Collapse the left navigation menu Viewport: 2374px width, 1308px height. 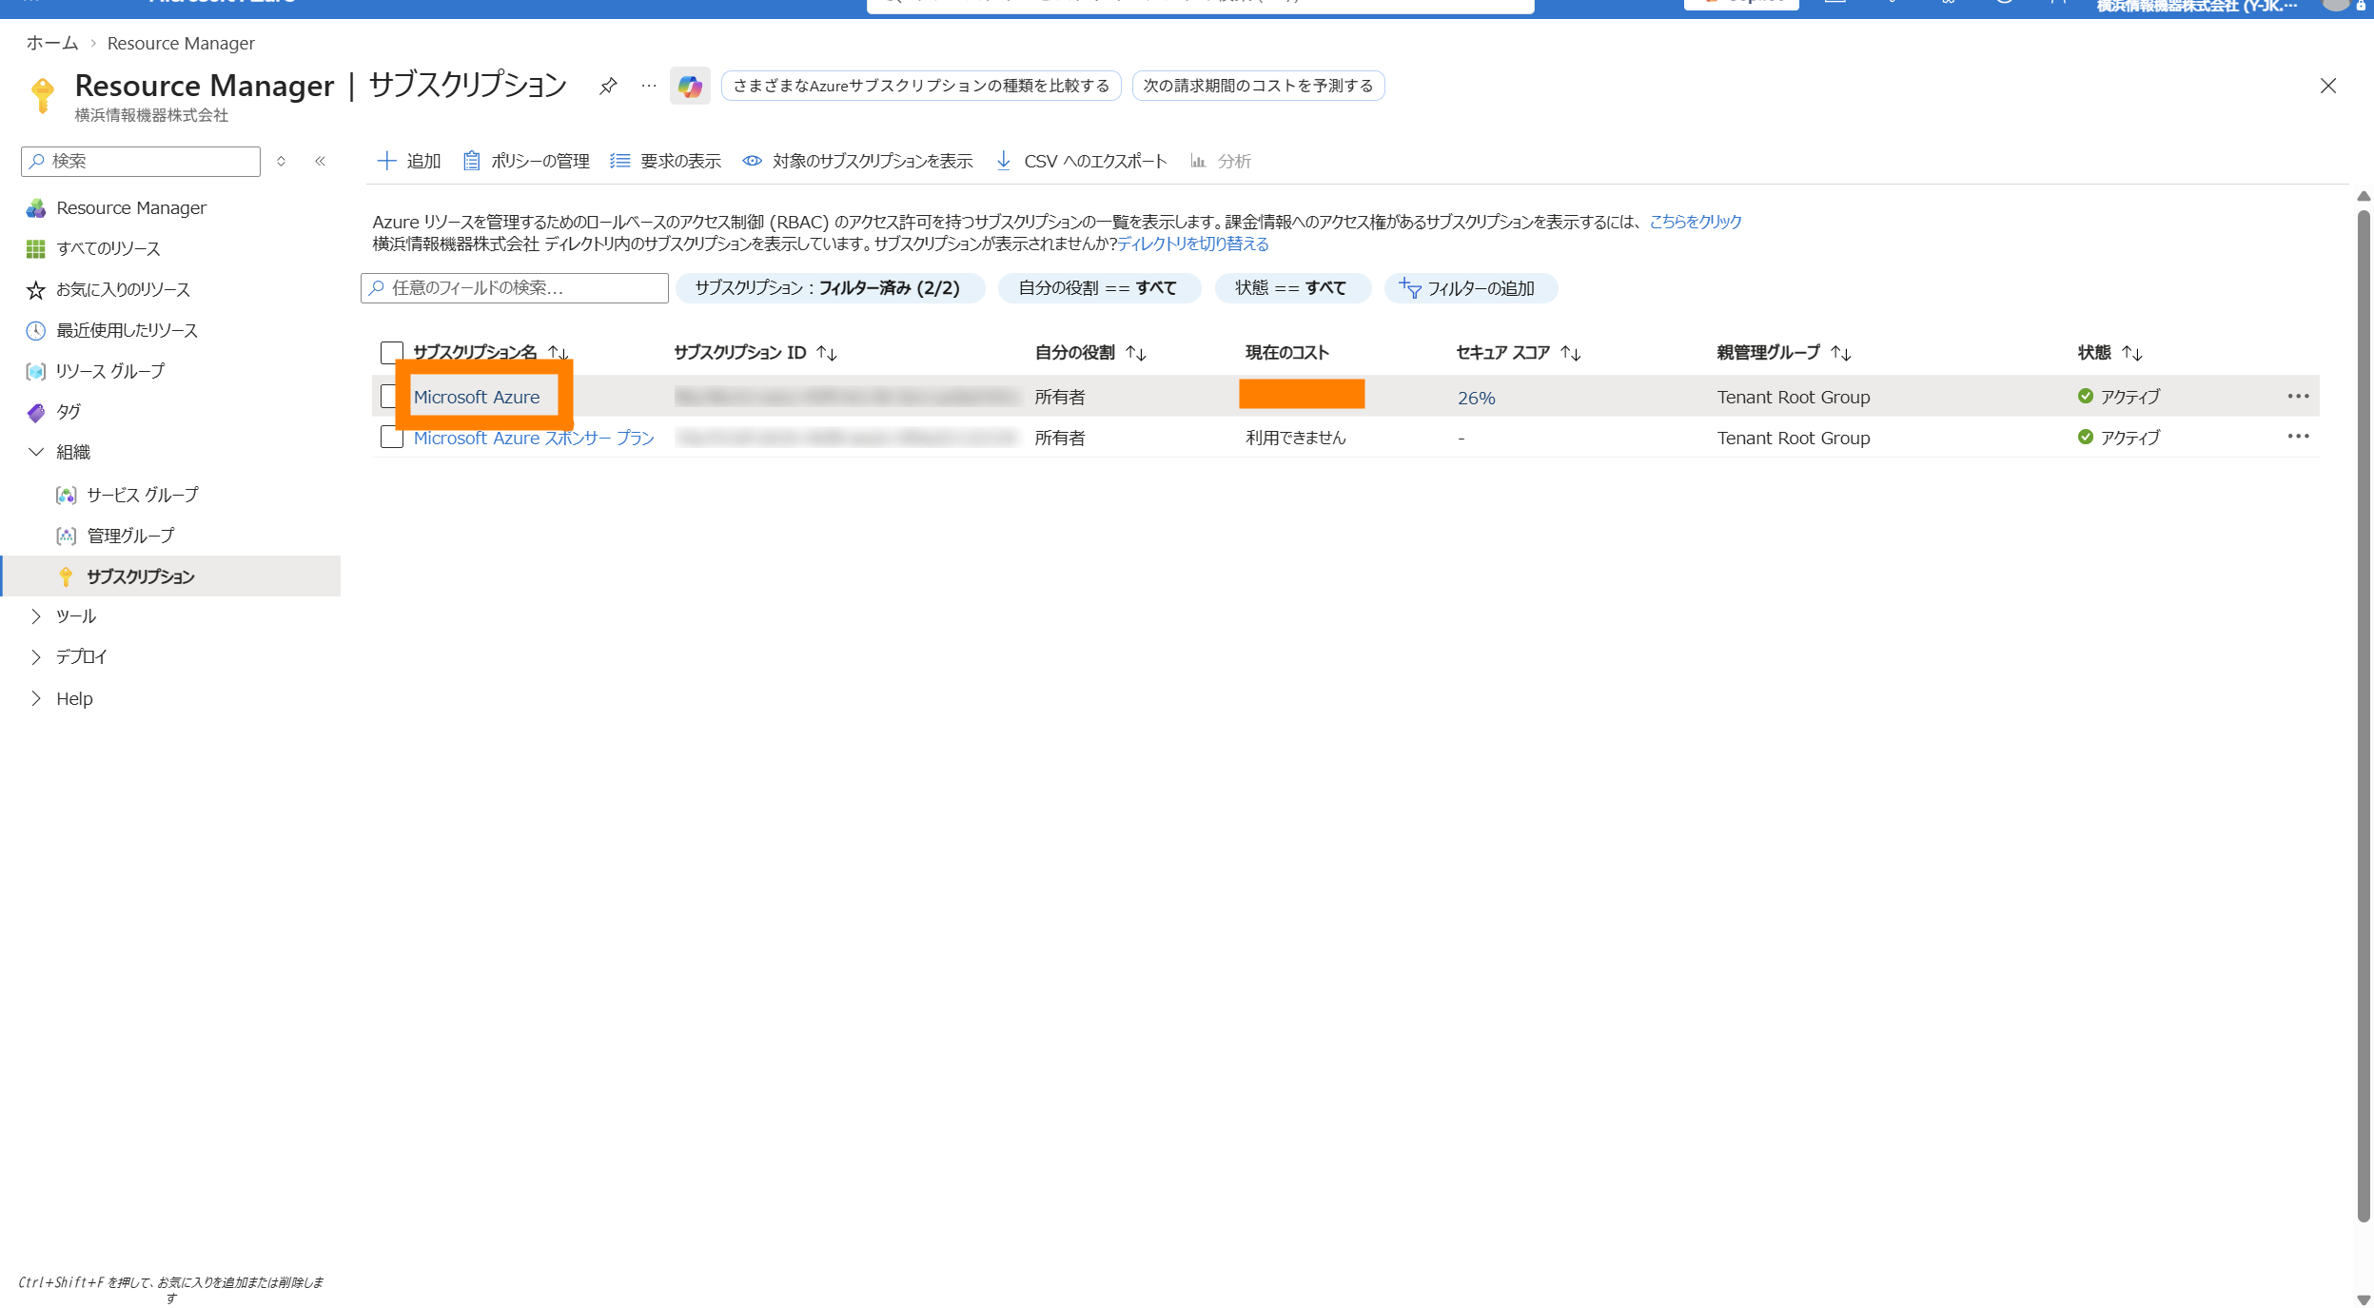click(x=321, y=161)
